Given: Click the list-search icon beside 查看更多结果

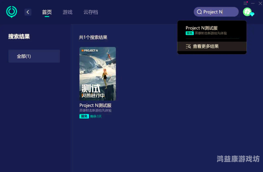Looking at the screenshot, I should click(188, 46).
